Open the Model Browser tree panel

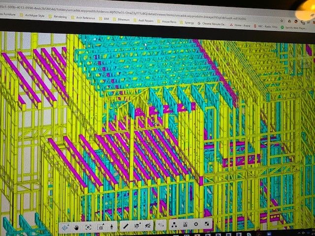click(174, 225)
